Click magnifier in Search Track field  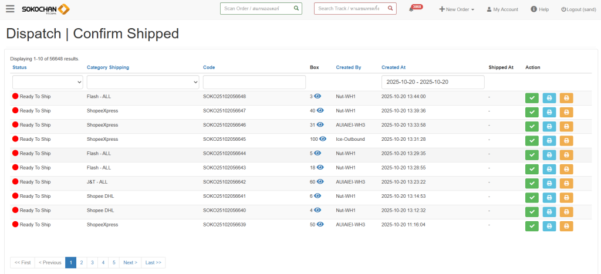coord(390,9)
